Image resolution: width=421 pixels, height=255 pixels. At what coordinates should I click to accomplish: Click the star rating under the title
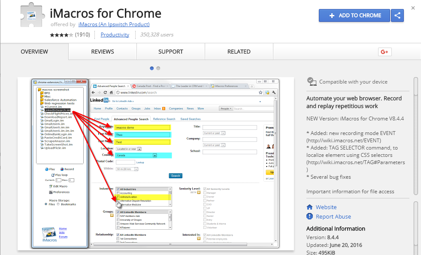61,35
